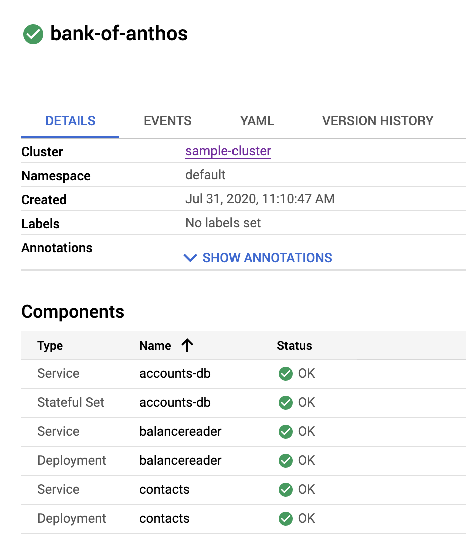
Task: Click the OK icon for the balancereader Service
Action: point(285,431)
